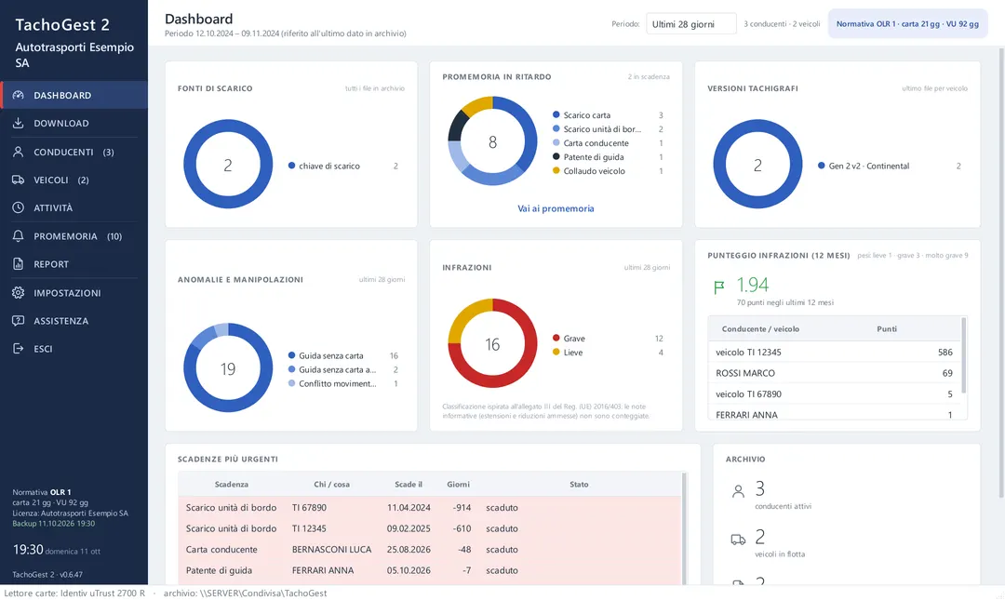Click the Versioni tachigrafi donut chart
The width and height of the screenshot is (1005, 600).
point(757,164)
